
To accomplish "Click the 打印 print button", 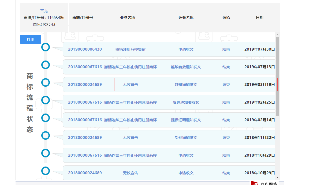I will pos(31,39).
